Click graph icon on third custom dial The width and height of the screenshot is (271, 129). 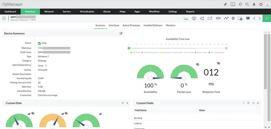tap(100, 114)
